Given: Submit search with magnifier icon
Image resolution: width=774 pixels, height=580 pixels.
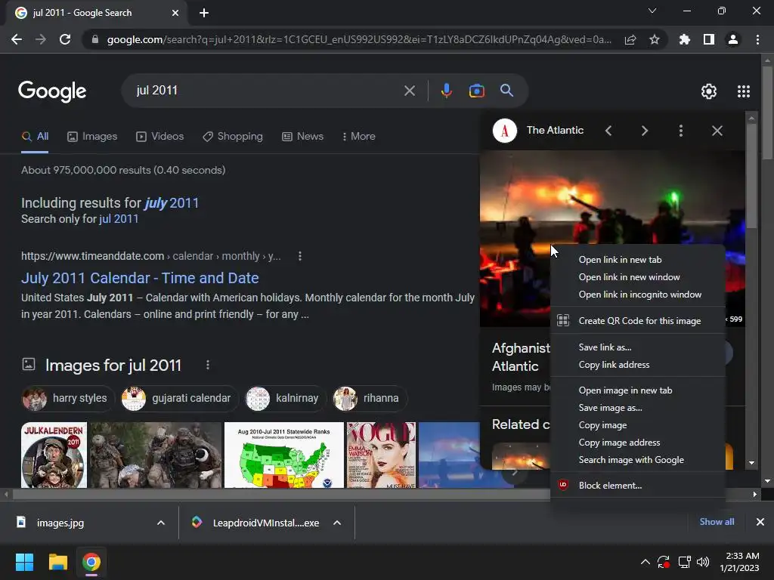Looking at the screenshot, I should click(506, 91).
